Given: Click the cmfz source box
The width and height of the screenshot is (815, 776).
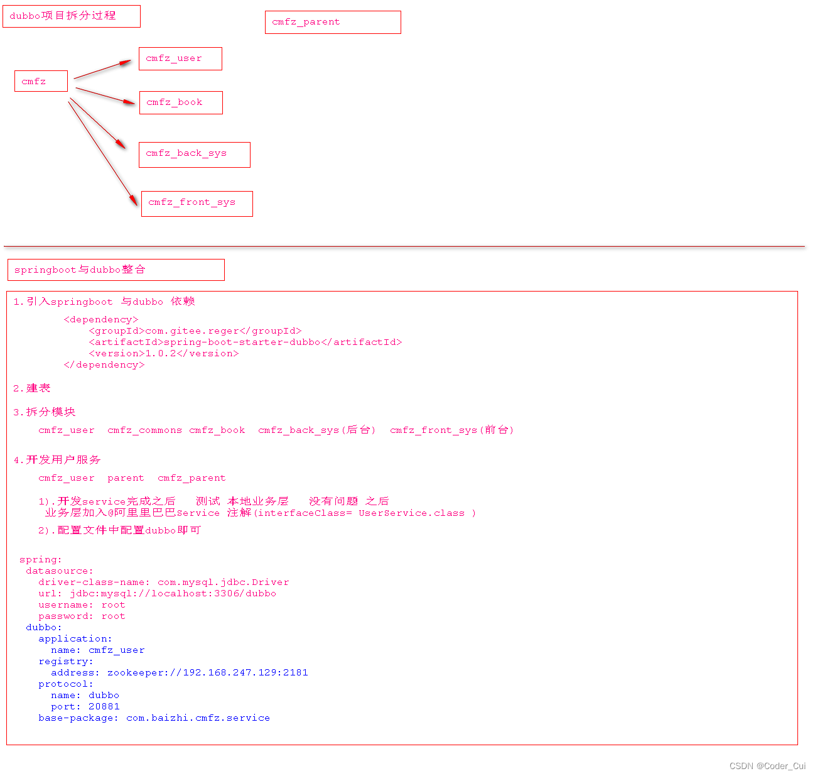Looking at the screenshot, I should [x=41, y=81].
